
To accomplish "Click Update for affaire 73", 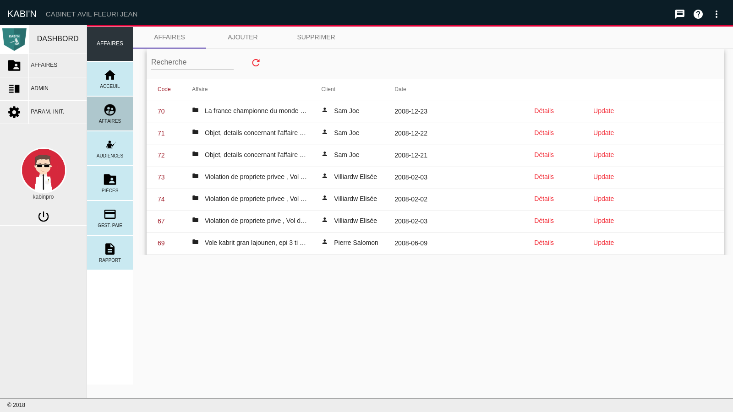I will point(603,177).
